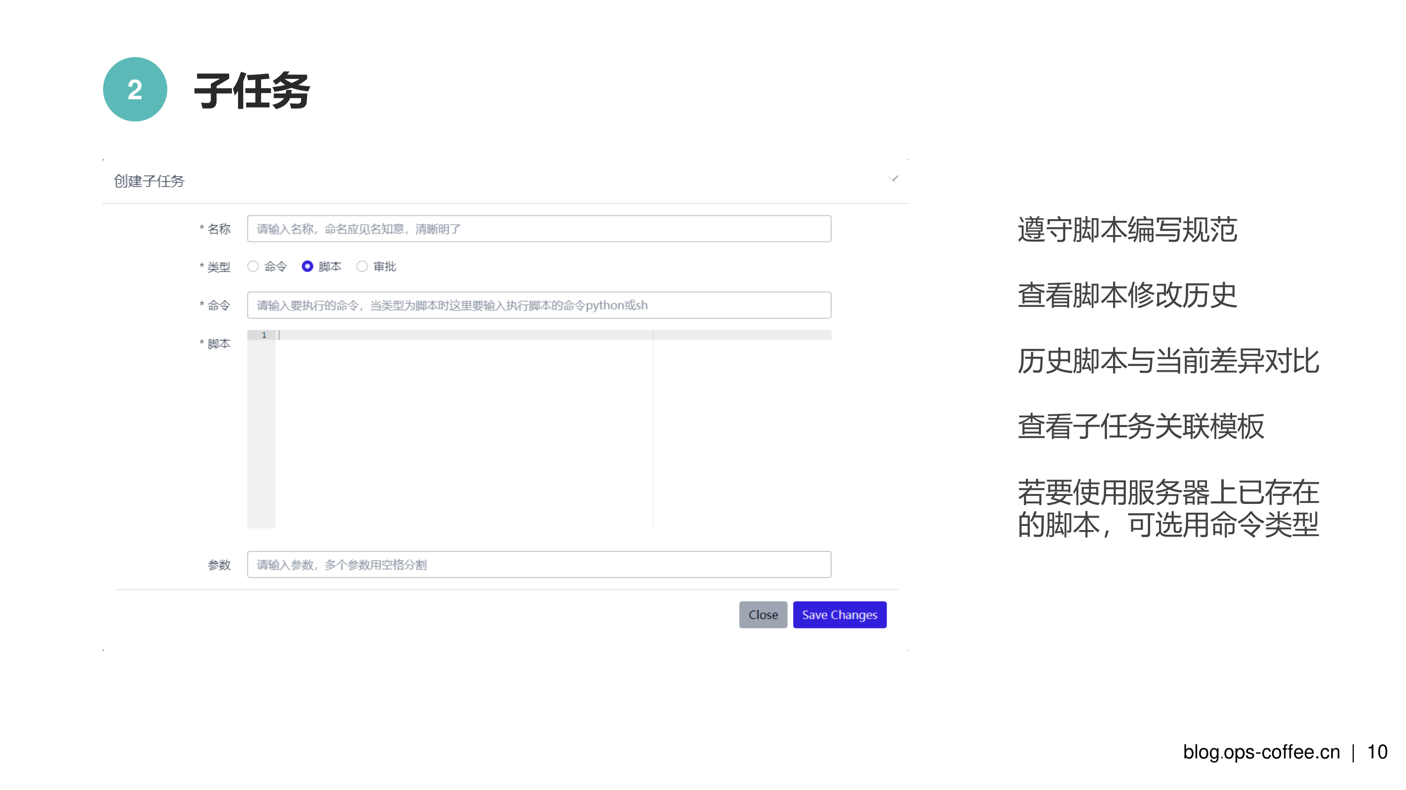Click the page number 10 in footer
Screen dimensions: 1406x790
(x=1376, y=752)
